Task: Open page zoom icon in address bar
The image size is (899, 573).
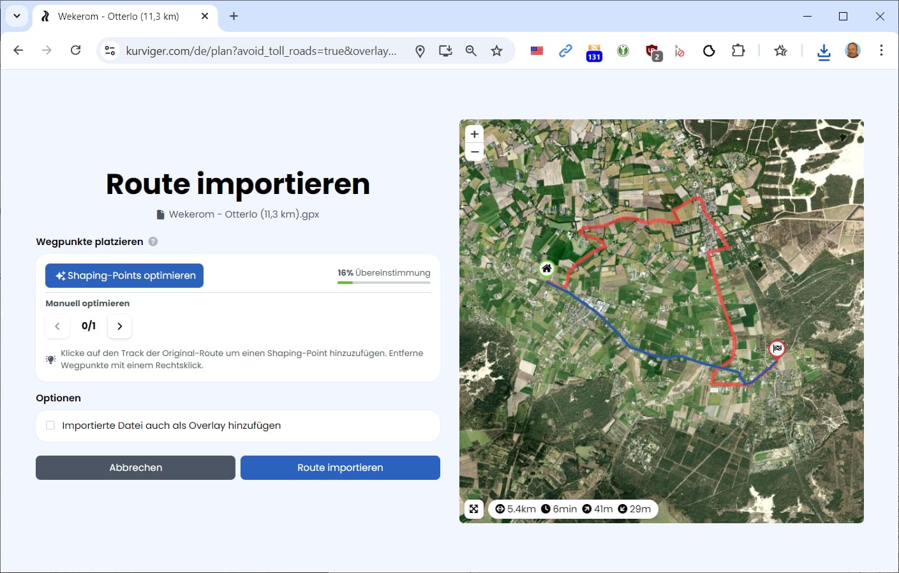Action: [471, 51]
